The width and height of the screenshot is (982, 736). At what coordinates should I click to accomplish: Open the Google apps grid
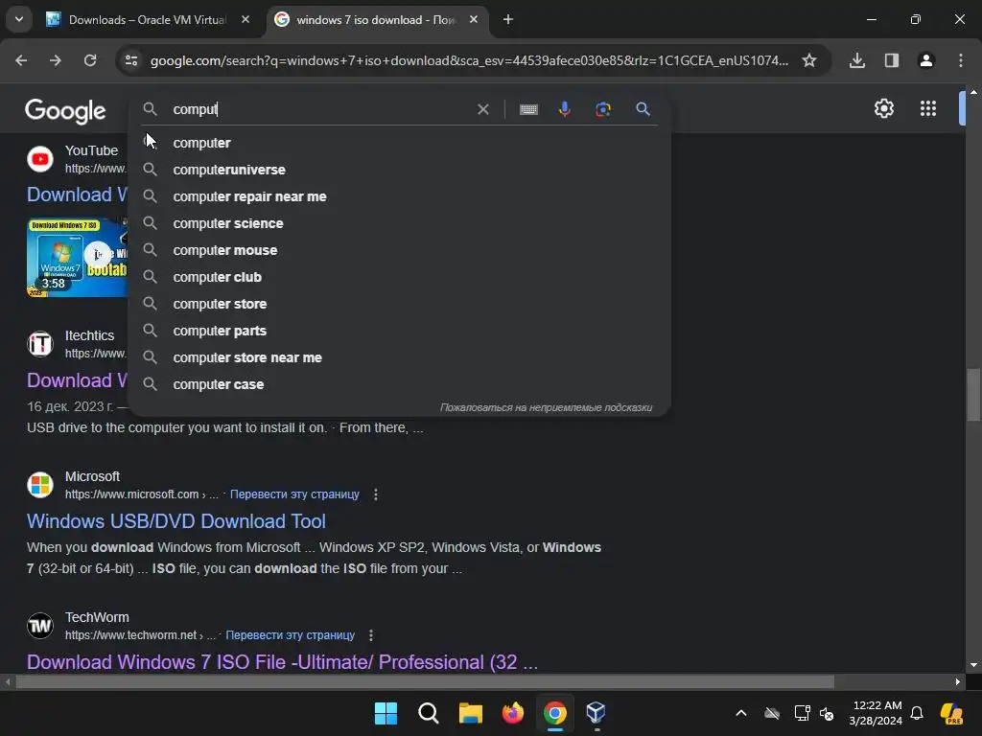[x=928, y=109]
